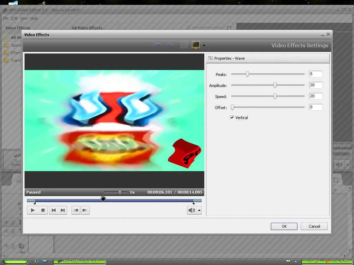
Task: Adjust the Amplitude slider
Action: (275, 85)
